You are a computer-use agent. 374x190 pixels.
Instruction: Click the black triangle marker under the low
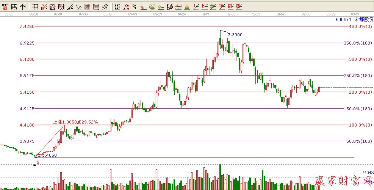(34, 164)
